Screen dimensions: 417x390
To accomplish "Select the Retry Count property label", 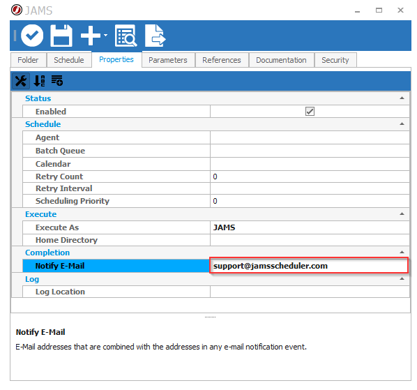I will coord(59,177).
